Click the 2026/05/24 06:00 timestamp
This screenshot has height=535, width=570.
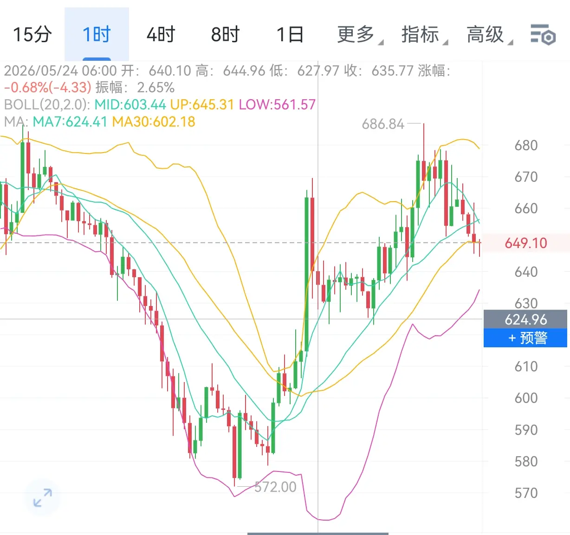click(x=60, y=70)
